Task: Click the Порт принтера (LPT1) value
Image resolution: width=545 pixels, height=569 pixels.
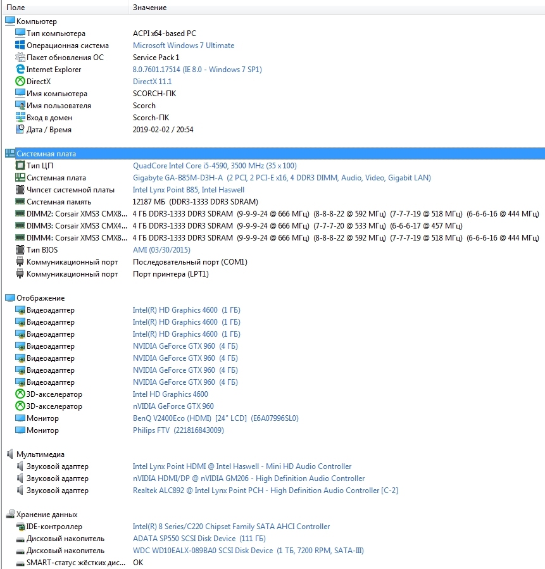Action: click(170, 274)
